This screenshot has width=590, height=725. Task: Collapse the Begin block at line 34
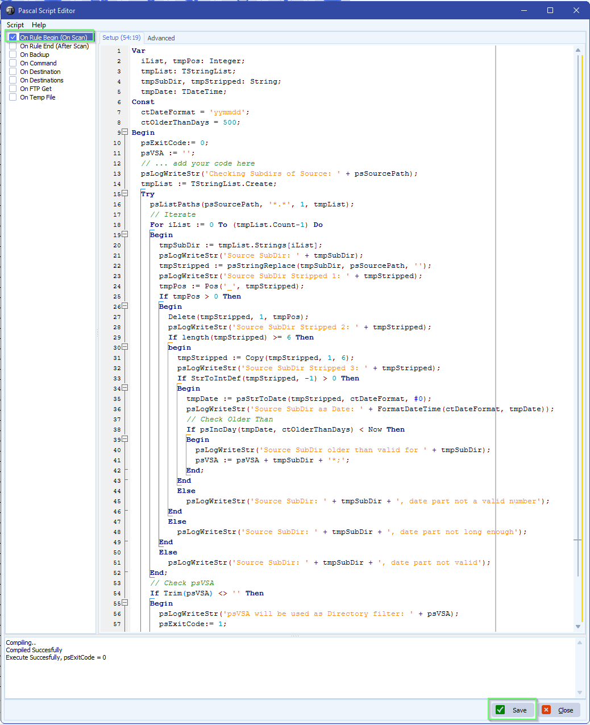[125, 388]
